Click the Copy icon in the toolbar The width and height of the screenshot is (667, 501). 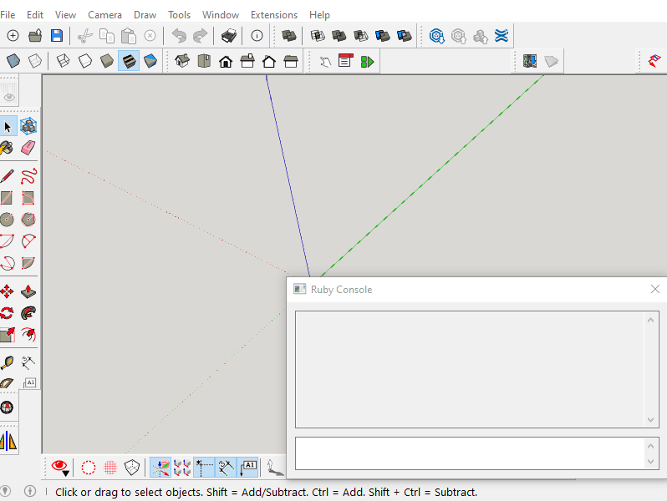pyautogui.click(x=107, y=36)
